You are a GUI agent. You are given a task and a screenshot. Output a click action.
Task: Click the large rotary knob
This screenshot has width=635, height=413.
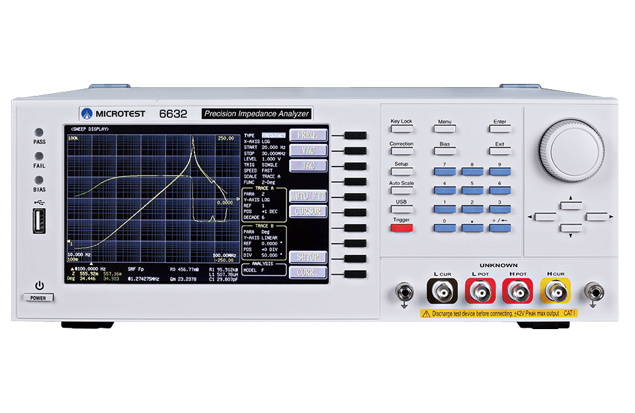tap(571, 150)
